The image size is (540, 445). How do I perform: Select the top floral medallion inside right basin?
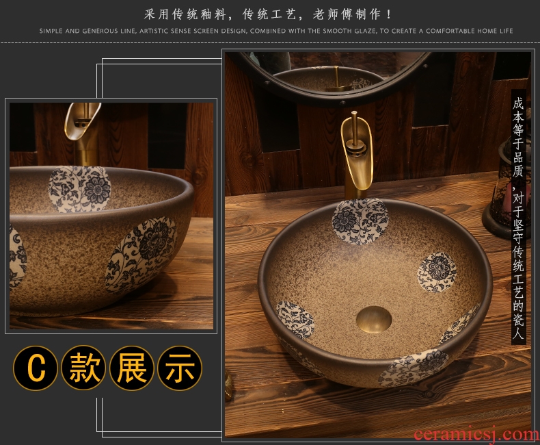360,220
